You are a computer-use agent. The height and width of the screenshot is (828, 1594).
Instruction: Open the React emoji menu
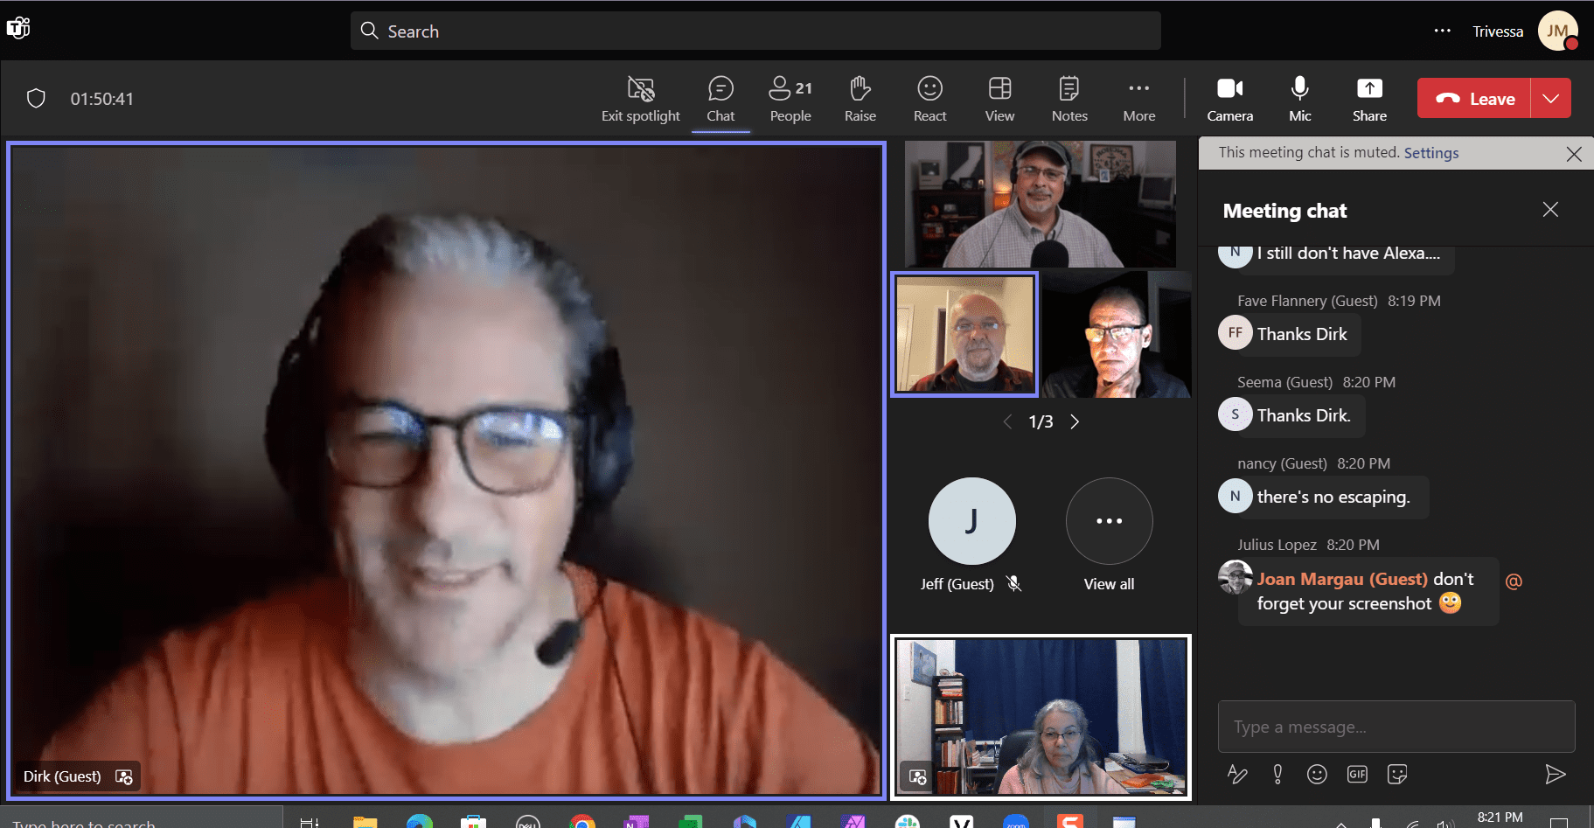[x=929, y=99]
